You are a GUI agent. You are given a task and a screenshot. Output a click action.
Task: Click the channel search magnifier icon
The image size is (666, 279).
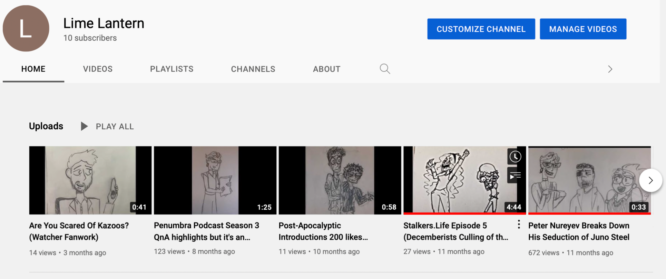(x=385, y=69)
